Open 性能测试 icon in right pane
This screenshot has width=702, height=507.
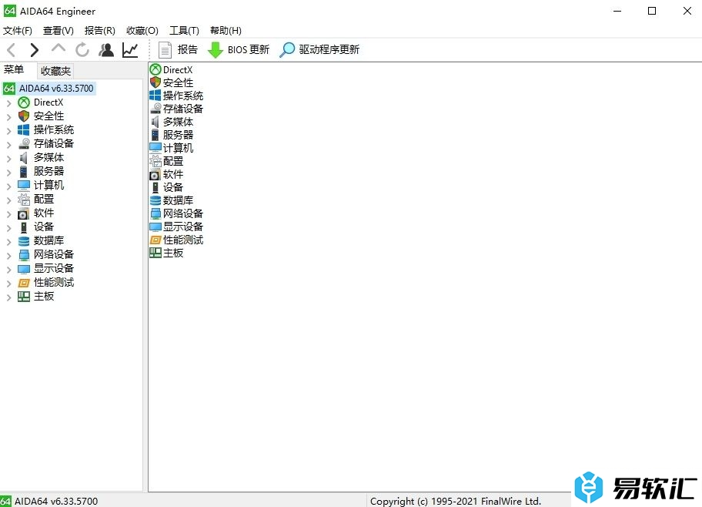coord(155,240)
